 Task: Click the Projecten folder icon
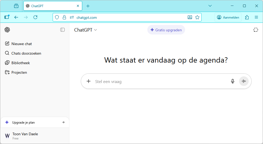[7, 72]
